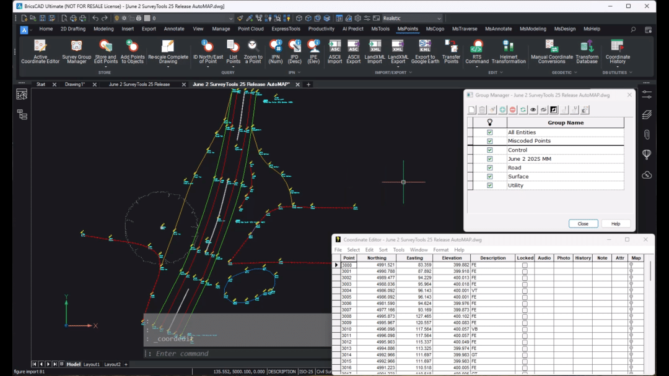Open the Active Coordinate Editor tool
The width and height of the screenshot is (669, 376).
tap(40, 47)
